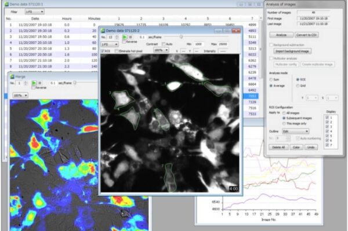Click the contrast Max input field
348x231 pixels.
(x=223, y=44)
